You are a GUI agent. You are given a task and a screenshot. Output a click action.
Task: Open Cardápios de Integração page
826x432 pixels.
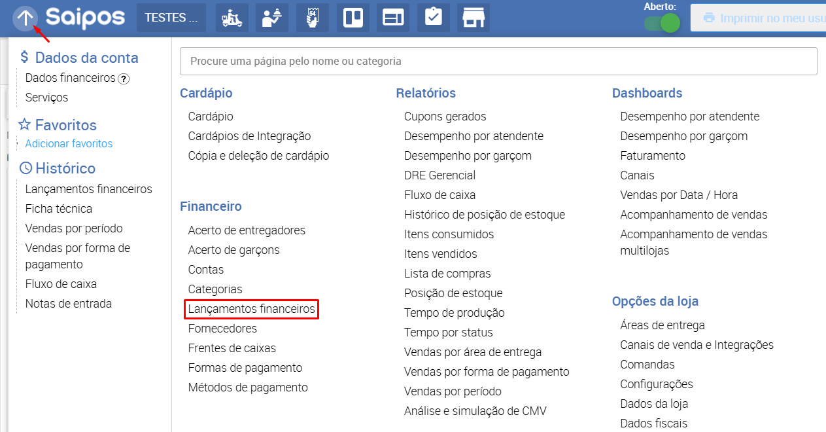[249, 136]
